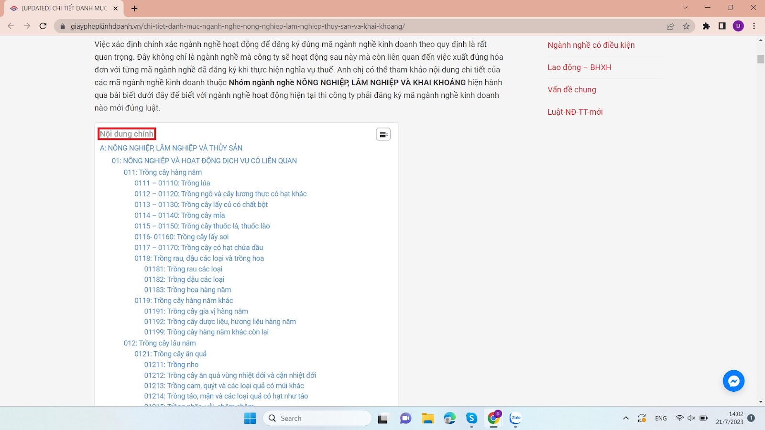
Task: Open File Explorer from the taskbar
Action: pos(427,419)
